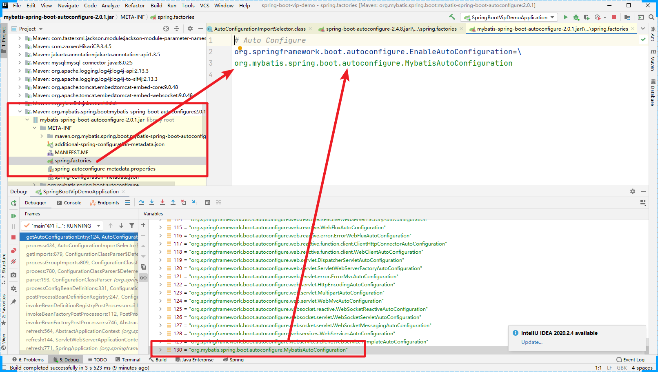The width and height of the screenshot is (658, 372).
Task: Click LF line separator in status bar
Action: [x=609, y=368]
